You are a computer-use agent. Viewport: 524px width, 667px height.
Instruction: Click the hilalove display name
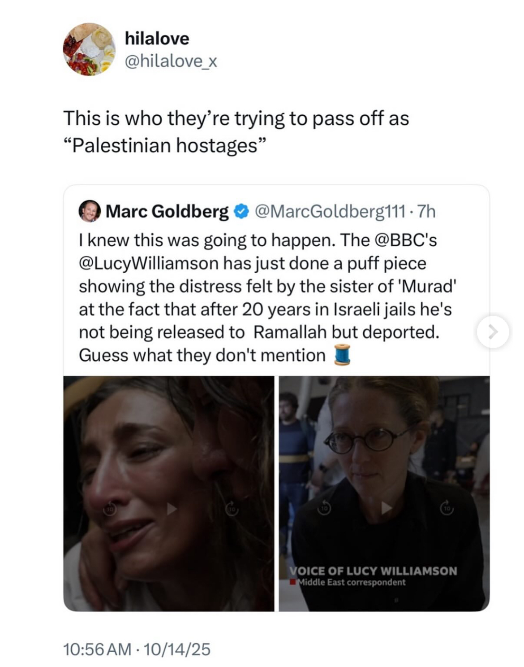pyautogui.click(x=157, y=38)
